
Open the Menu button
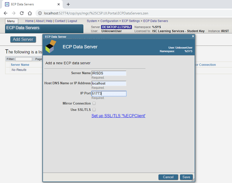tap(12, 21)
